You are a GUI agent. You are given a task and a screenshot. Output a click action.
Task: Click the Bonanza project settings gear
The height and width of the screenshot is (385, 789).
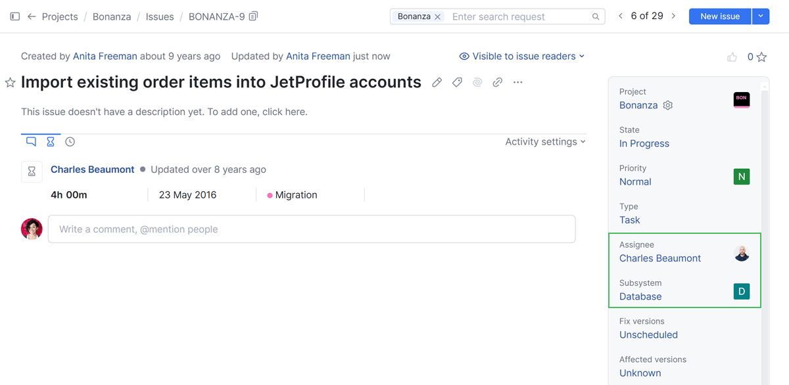668,105
